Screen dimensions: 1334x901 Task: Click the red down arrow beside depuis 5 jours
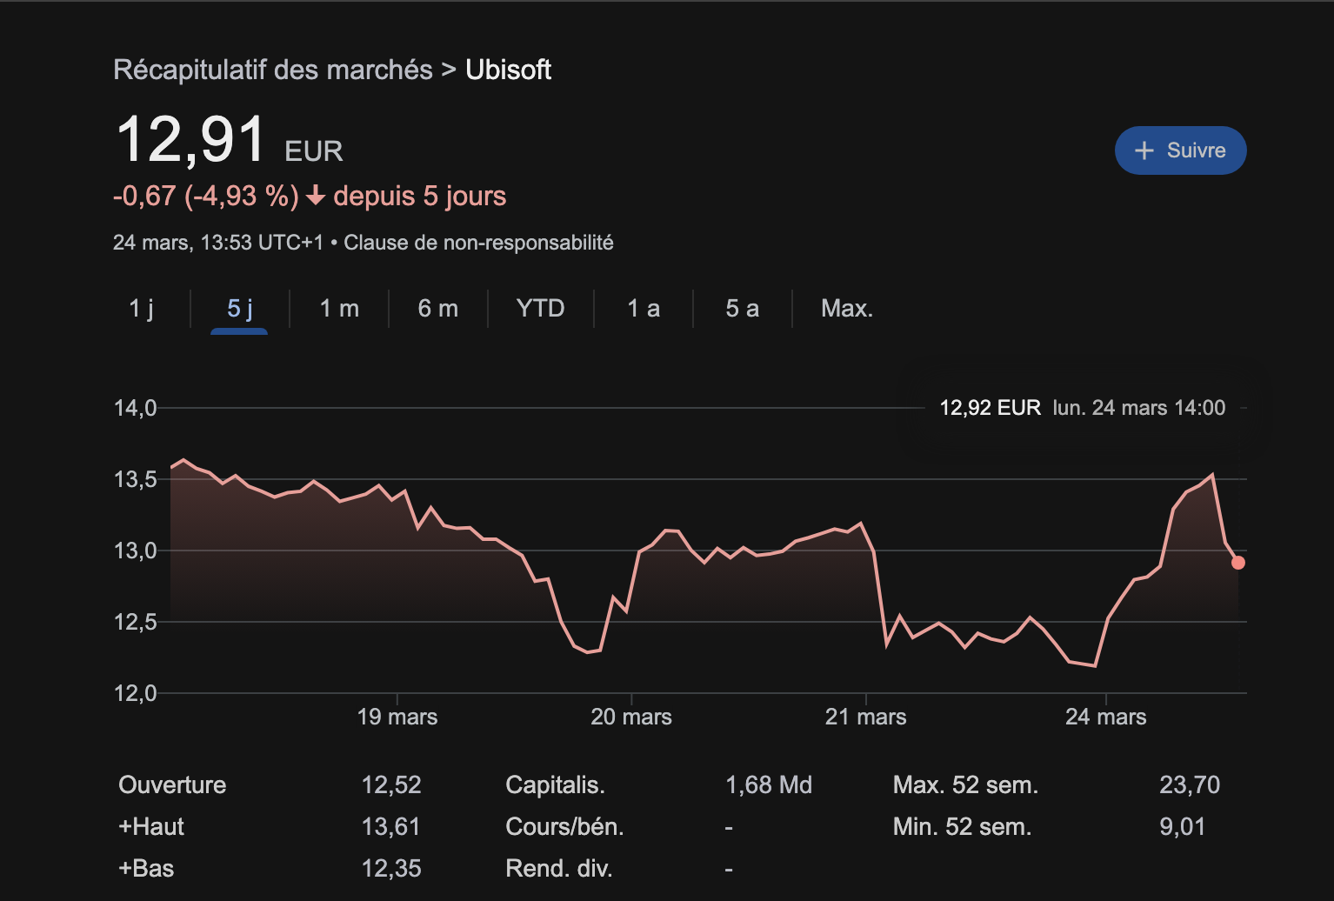point(316,197)
